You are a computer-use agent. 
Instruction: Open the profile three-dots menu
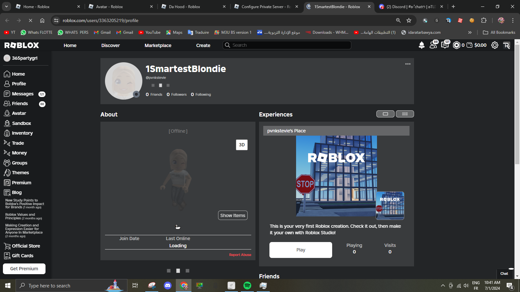408,64
